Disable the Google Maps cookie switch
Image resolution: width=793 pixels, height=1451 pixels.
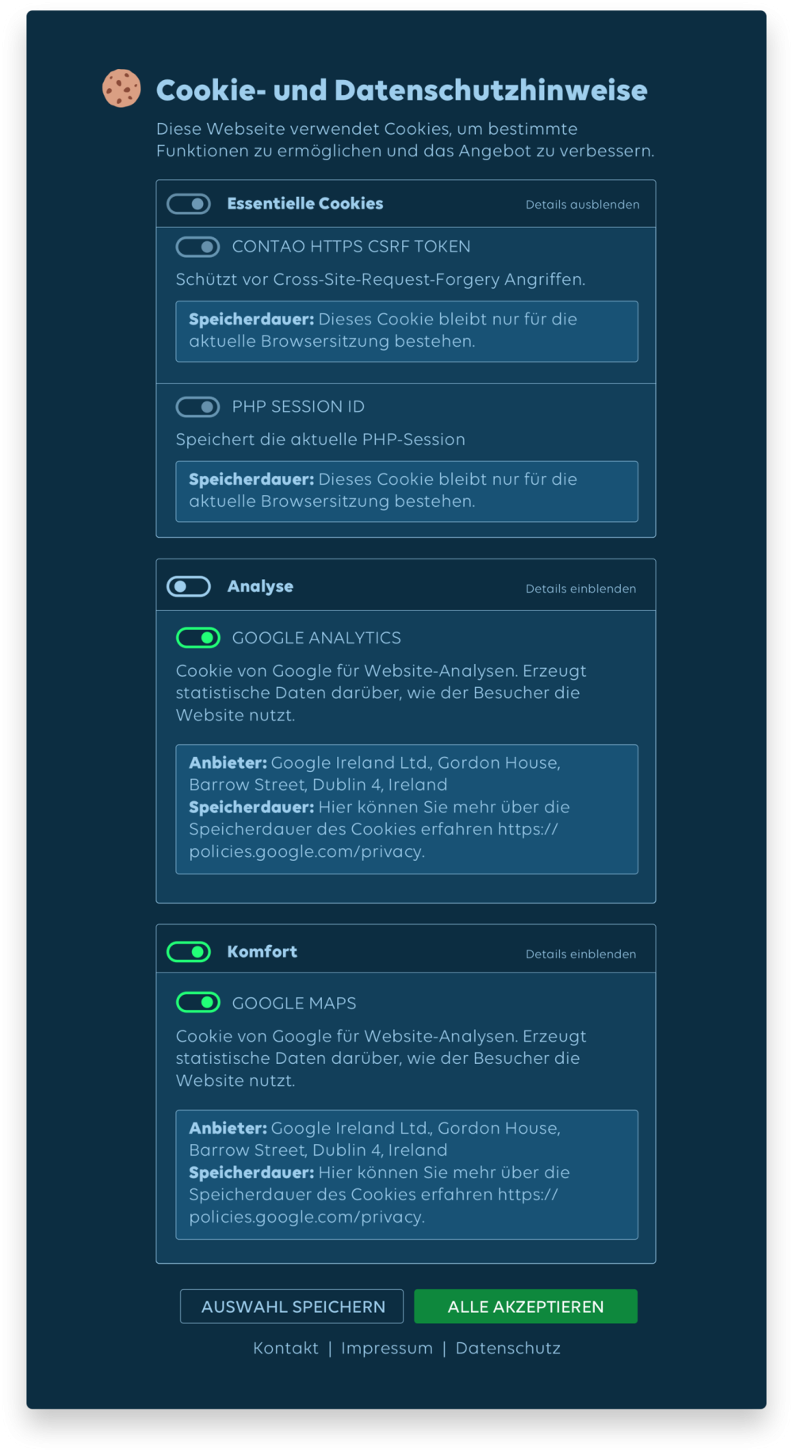coord(197,1003)
